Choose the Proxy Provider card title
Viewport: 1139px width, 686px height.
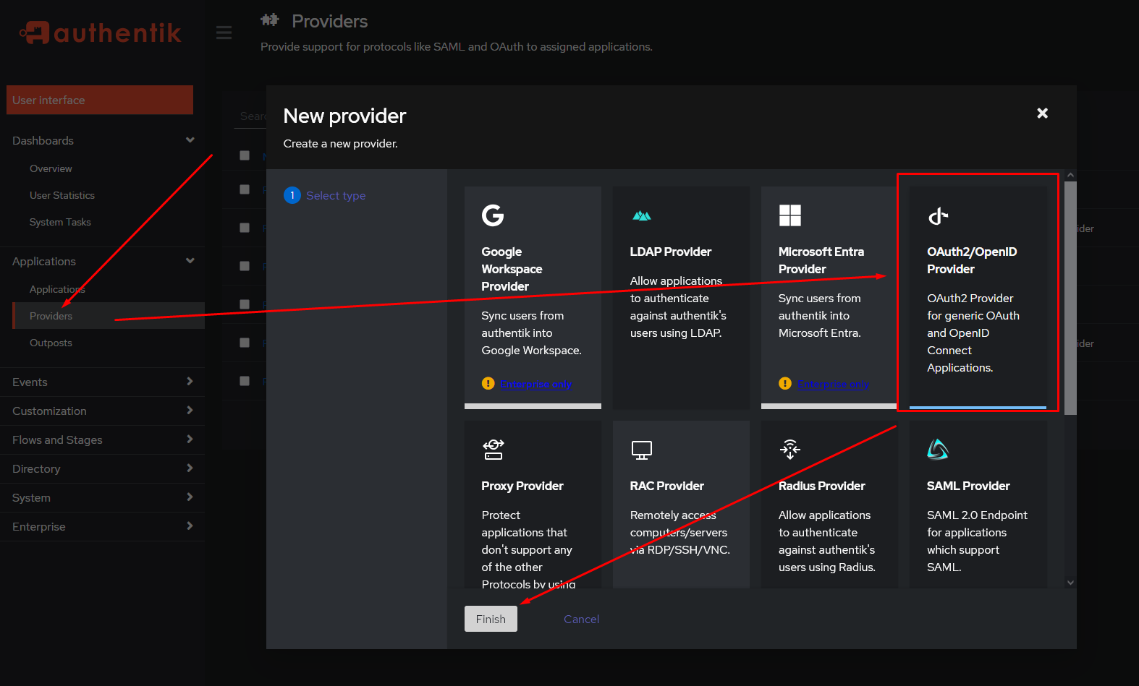522,486
